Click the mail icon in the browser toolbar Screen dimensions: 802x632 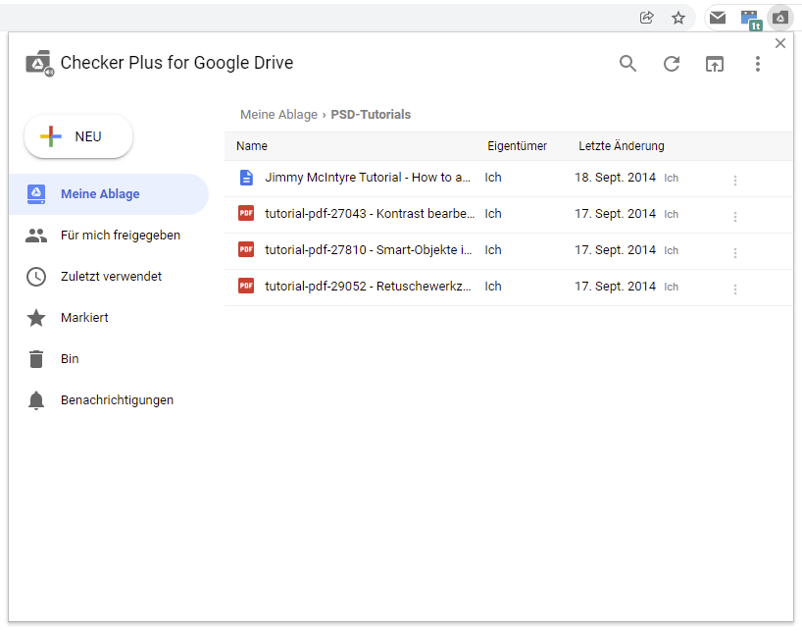(717, 17)
